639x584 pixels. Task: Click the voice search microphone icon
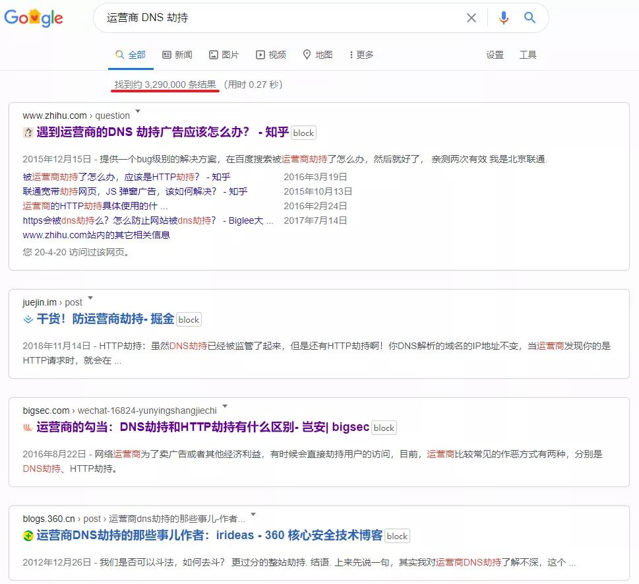pos(503,18)
